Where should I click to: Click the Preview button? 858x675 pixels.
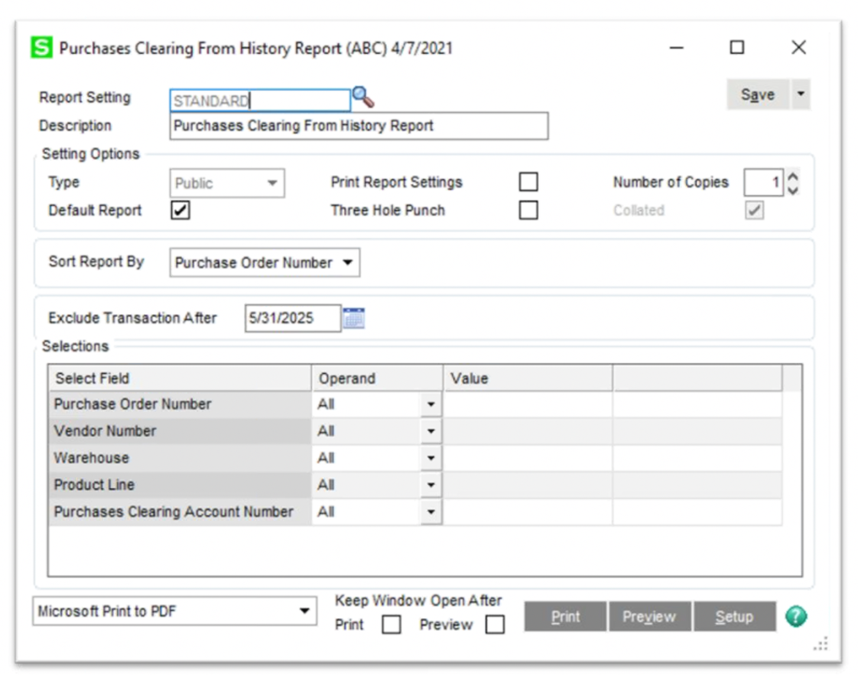649,616
